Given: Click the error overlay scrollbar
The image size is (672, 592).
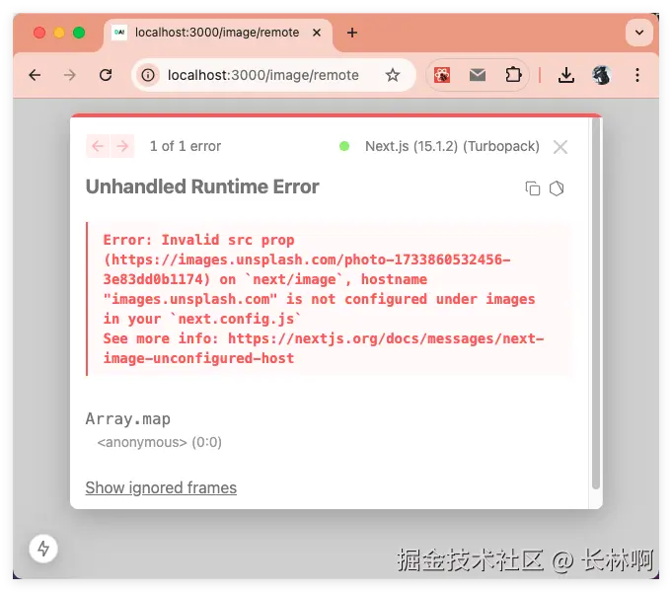Looking at the screenshot, I should 595,304.
